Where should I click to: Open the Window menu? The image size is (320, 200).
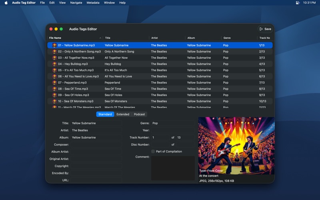[x=109, y=3]
